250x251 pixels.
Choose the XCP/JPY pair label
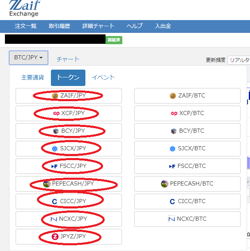click(x=73, y=113)
